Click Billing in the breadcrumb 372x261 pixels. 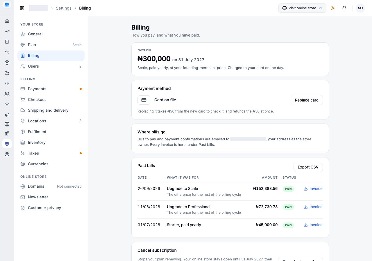coord(85,8)
